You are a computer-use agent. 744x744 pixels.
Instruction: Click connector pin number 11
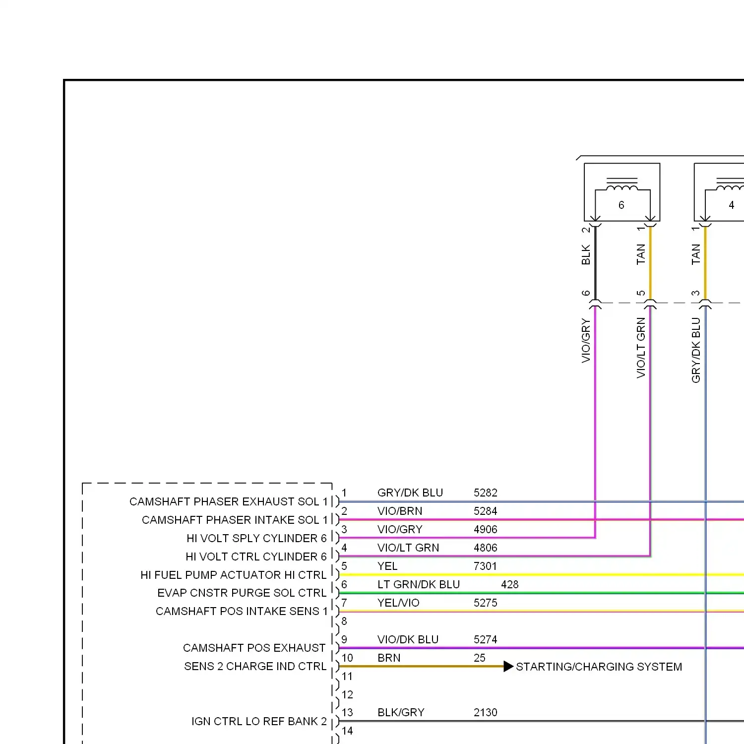[347, 676]
